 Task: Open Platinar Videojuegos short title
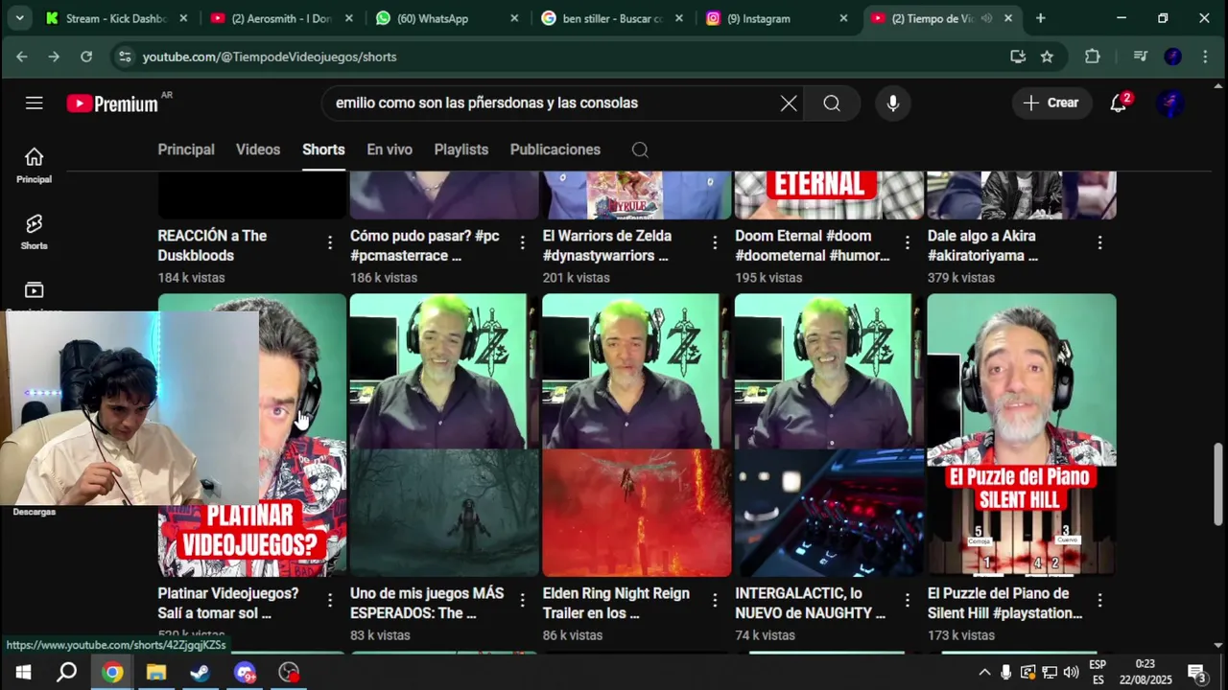(228, 603)
